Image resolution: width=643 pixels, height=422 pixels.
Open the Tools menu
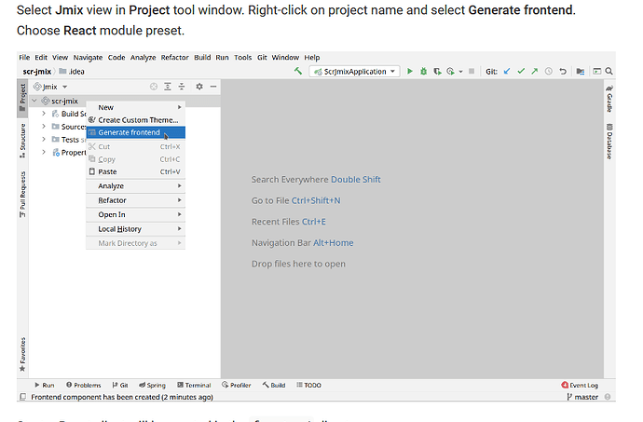tap(243, 58)
